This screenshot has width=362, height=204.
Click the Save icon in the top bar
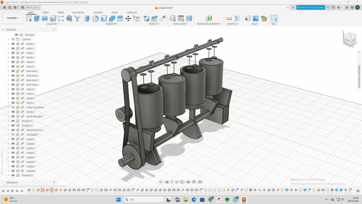pyautogui.click(x=23, y=7)
